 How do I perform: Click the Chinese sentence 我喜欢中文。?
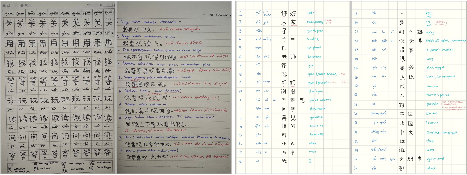pyautogui.click(x=139, y=30)
